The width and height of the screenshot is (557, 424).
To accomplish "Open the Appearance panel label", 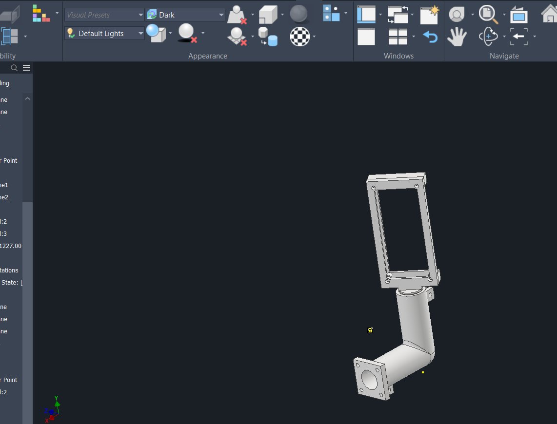I will point(208,56).
